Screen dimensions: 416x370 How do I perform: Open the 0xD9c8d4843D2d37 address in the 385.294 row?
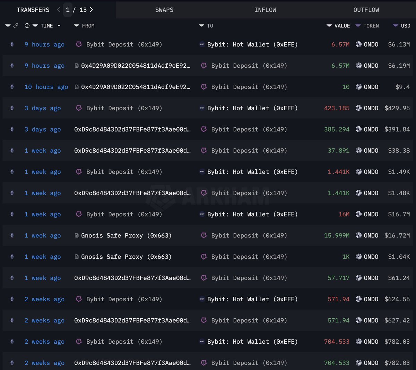pos(132,129)
